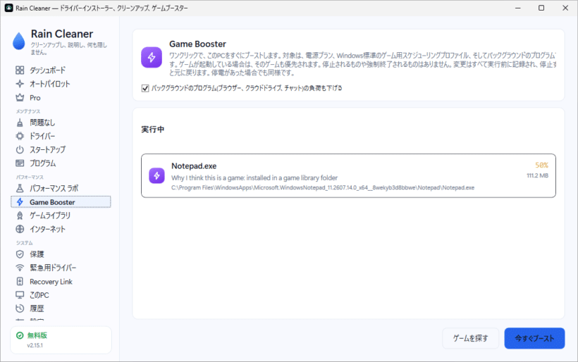Click the dashboard grid icon in sidebar

click(20, 70)
